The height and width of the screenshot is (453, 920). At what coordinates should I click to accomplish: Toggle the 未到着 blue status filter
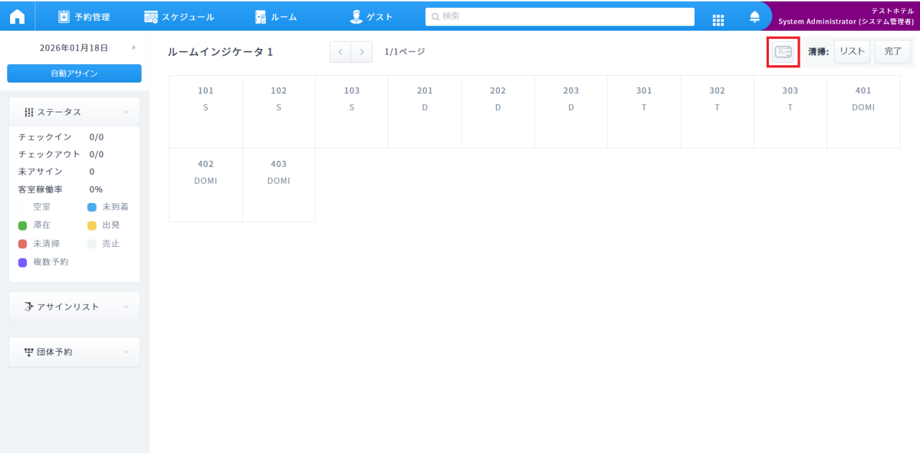[x=108, y=207]
